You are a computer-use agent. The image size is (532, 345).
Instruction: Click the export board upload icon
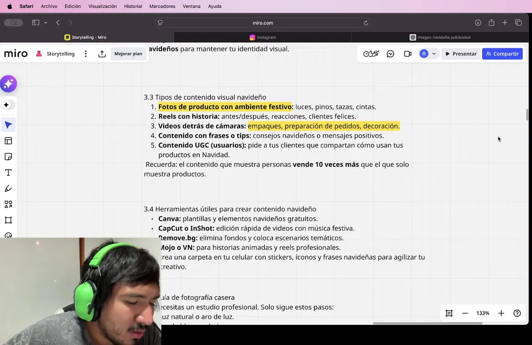[x=102, y=54]
